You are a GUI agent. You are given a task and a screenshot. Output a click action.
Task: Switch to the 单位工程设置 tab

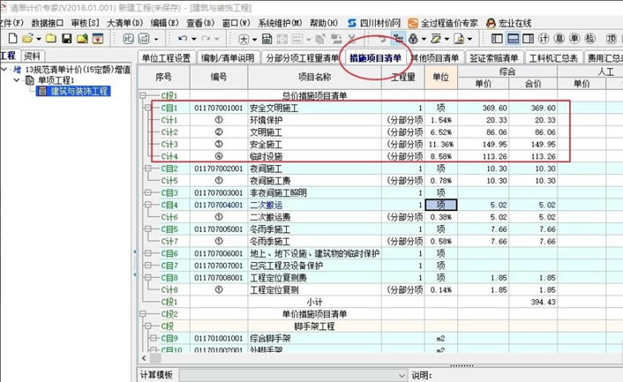pos(166,58)
